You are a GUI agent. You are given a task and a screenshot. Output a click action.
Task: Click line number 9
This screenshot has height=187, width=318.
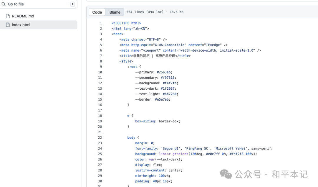pyautogui.click(x=101, y=67)
